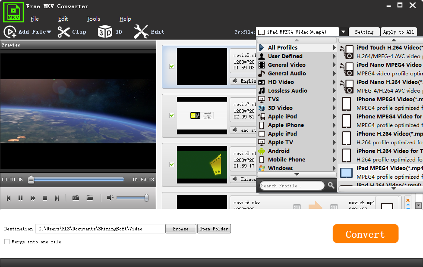Select the Mobile Phone category
The width and height of the screenshot is (423, 267).
pos(297,160)
